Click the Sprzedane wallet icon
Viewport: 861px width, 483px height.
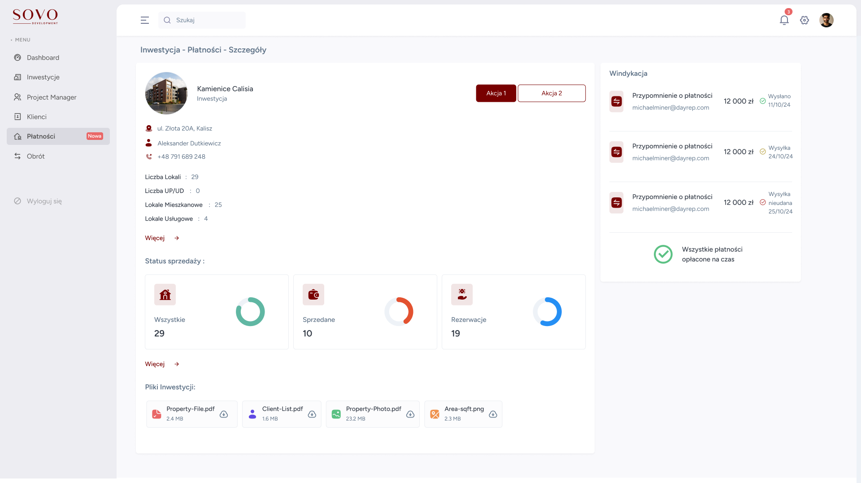(x=313, y=295)
